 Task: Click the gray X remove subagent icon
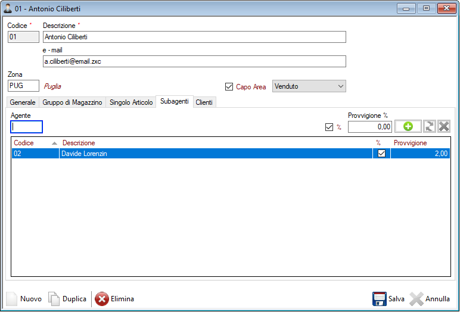click(444, 126)
